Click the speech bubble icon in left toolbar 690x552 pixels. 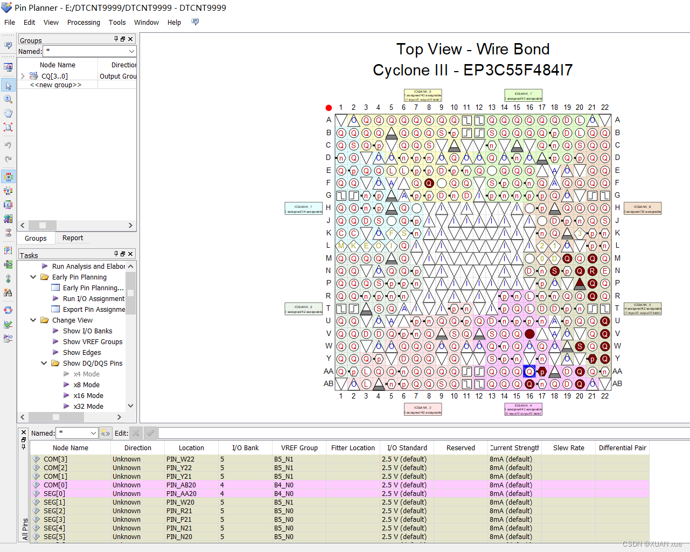tap(8, 46)
